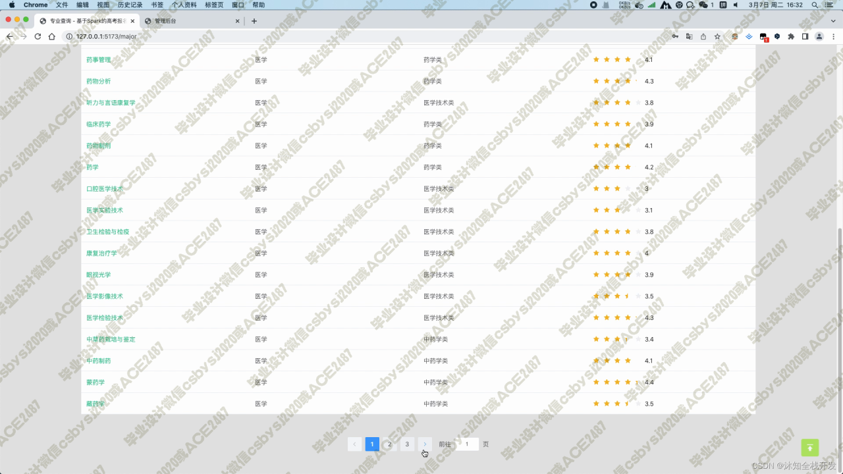This screenshot has height=474, width=843.
Task: Open the 药事管理 major link
Action: 99,60
